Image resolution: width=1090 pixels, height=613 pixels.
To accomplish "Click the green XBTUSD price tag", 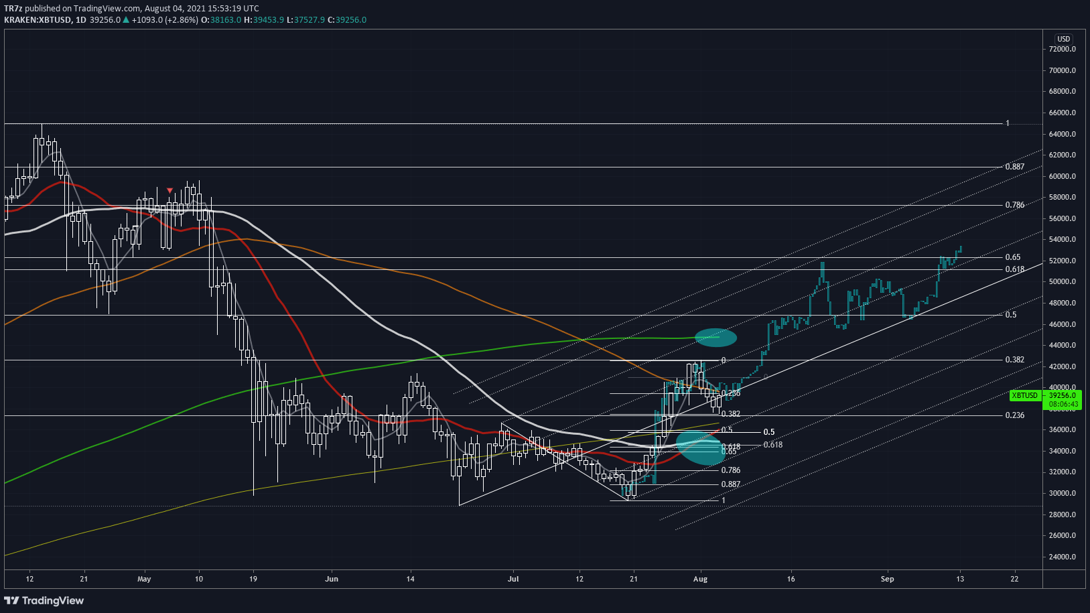I will tap(1024, 396).
